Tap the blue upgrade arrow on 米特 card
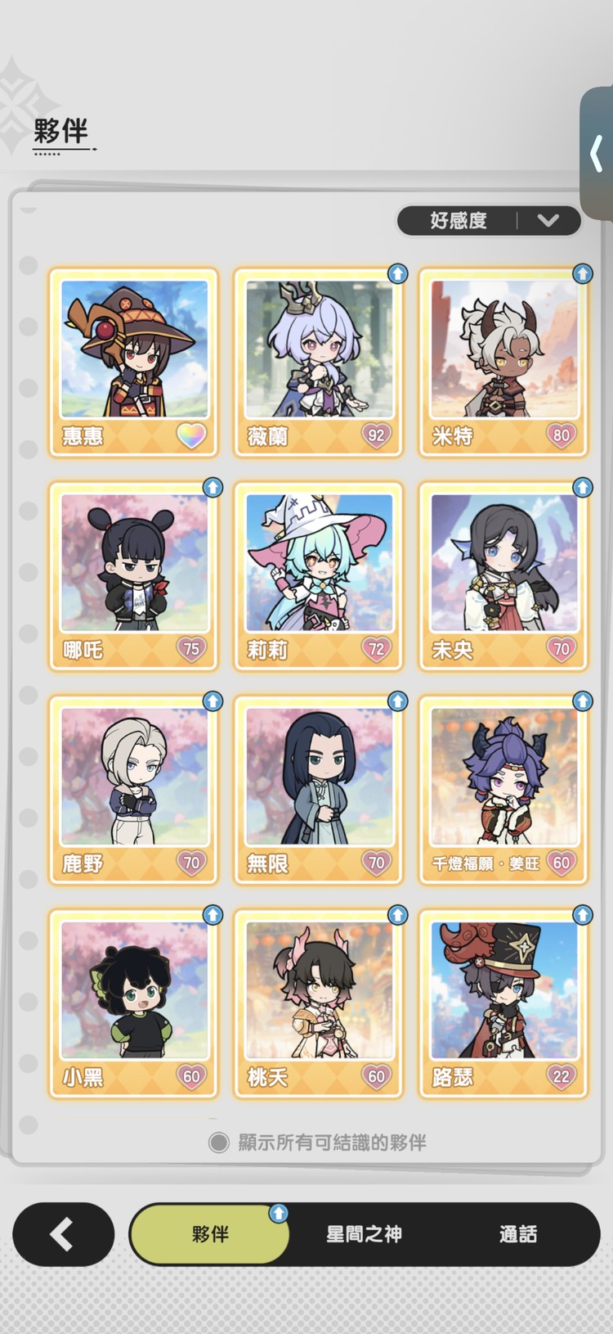This screenshot has width=613, height=1334. (582, 273)
